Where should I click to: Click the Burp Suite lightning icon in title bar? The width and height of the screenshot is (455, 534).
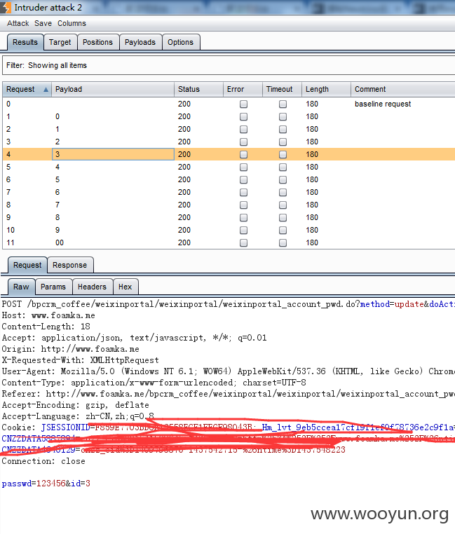(6, 7)
